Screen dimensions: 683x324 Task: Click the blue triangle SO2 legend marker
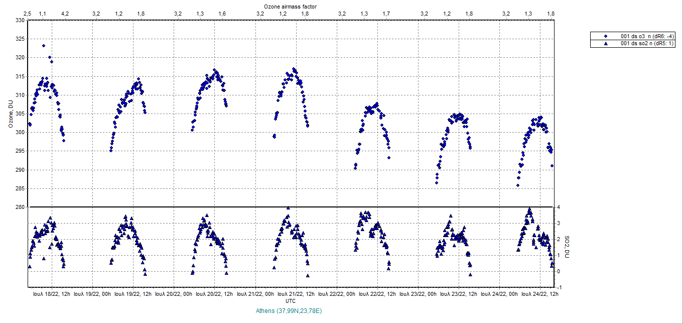coord(606,44)
